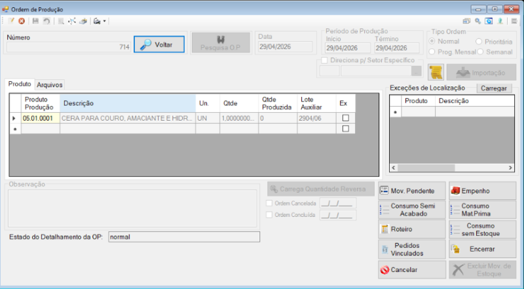Click the undo arrow toolbar icon

point(47,21)
